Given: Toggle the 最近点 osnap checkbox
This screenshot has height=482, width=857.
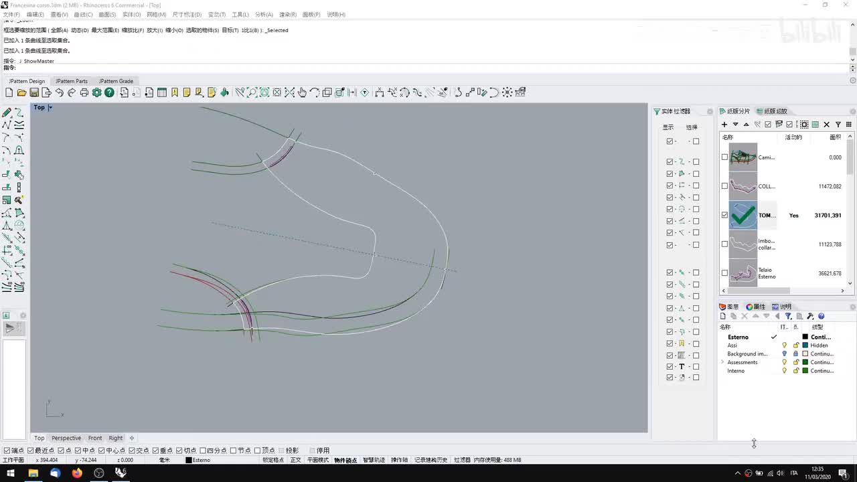Looking at the screenshot, I should [x=31, y=451].
